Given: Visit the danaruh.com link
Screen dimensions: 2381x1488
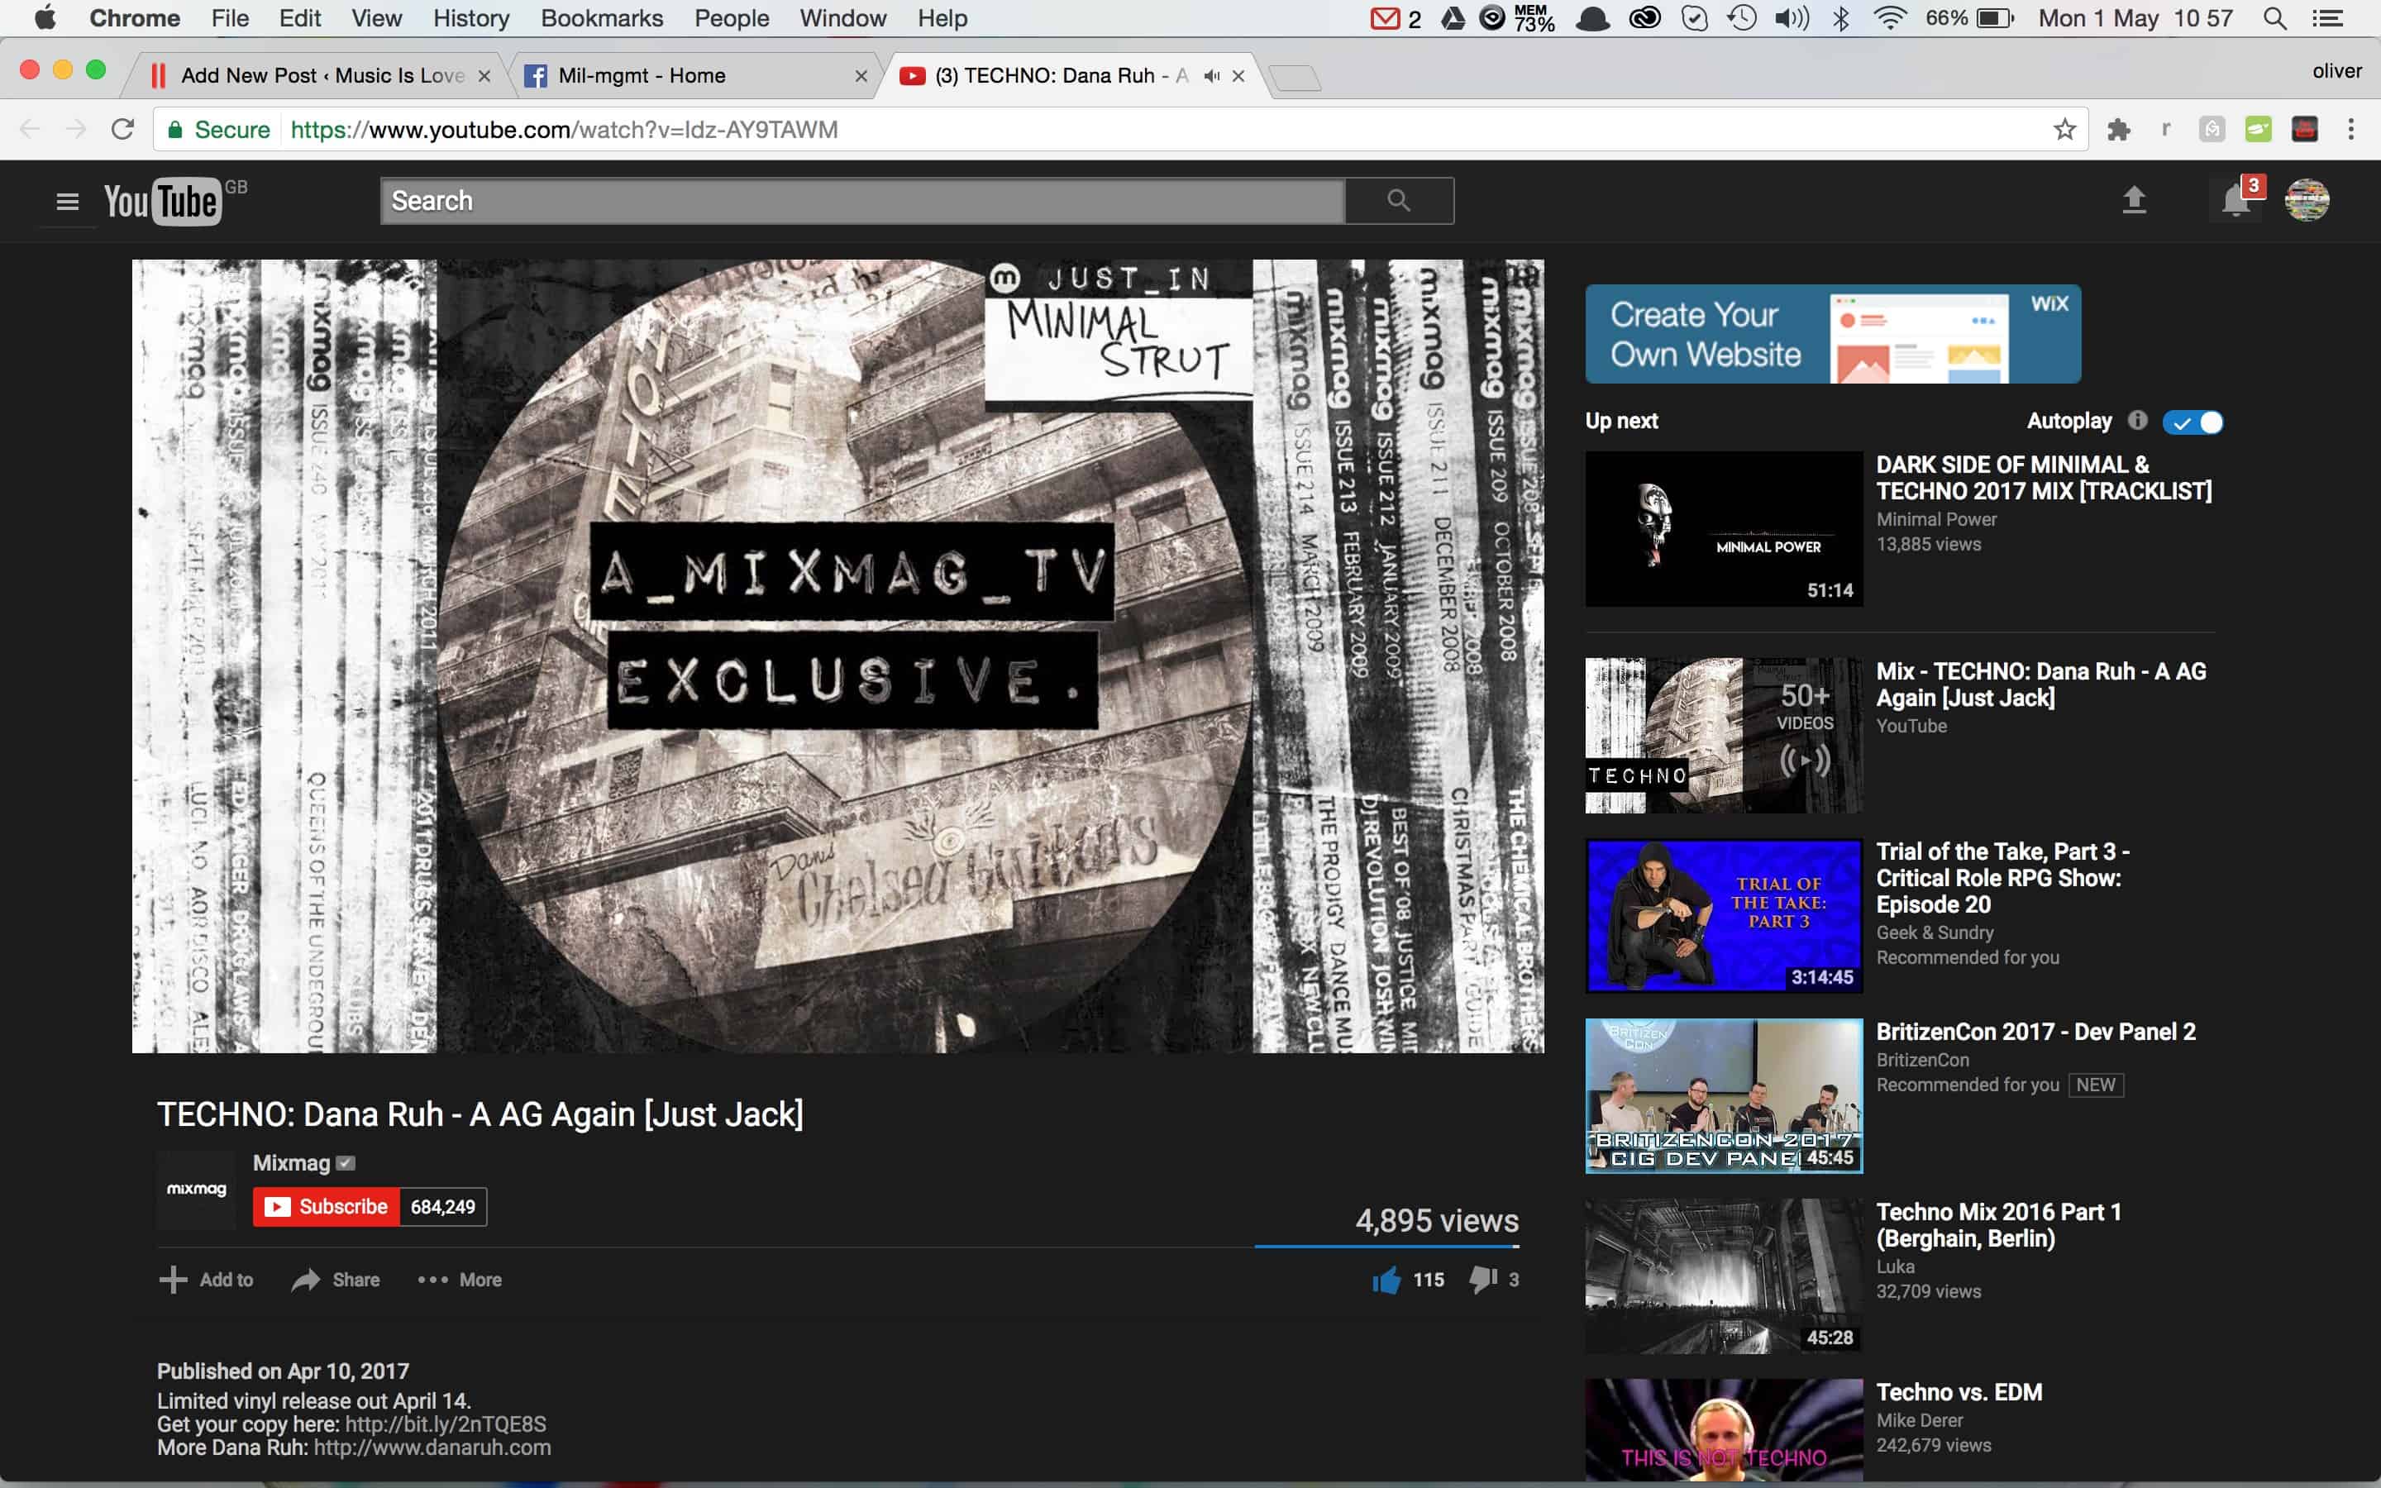Looking at the screenshot, I should (x=432, y=1447).
